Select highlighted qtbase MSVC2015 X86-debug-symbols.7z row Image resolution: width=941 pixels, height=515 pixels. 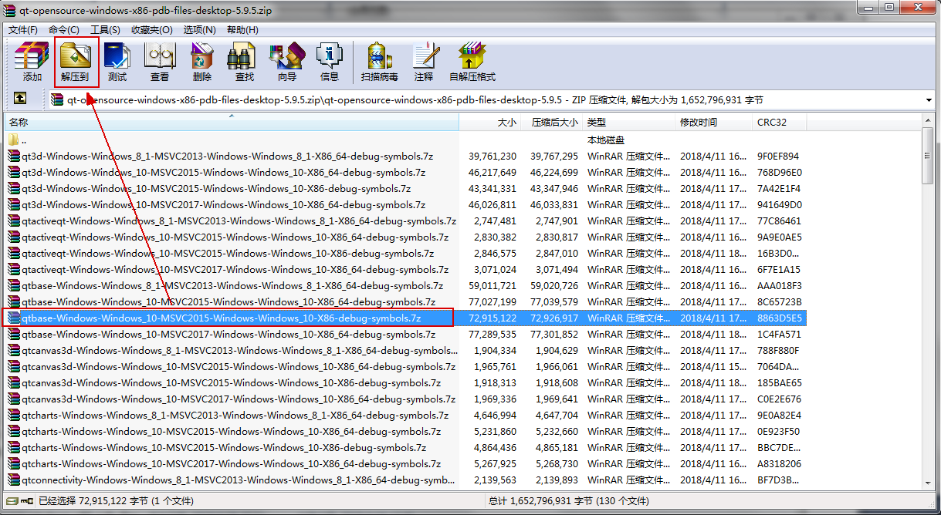pos(407,318)
